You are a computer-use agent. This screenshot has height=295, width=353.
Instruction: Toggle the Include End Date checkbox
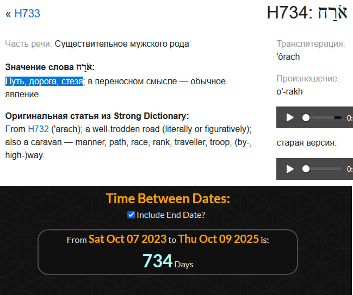[x=131, y=215]
